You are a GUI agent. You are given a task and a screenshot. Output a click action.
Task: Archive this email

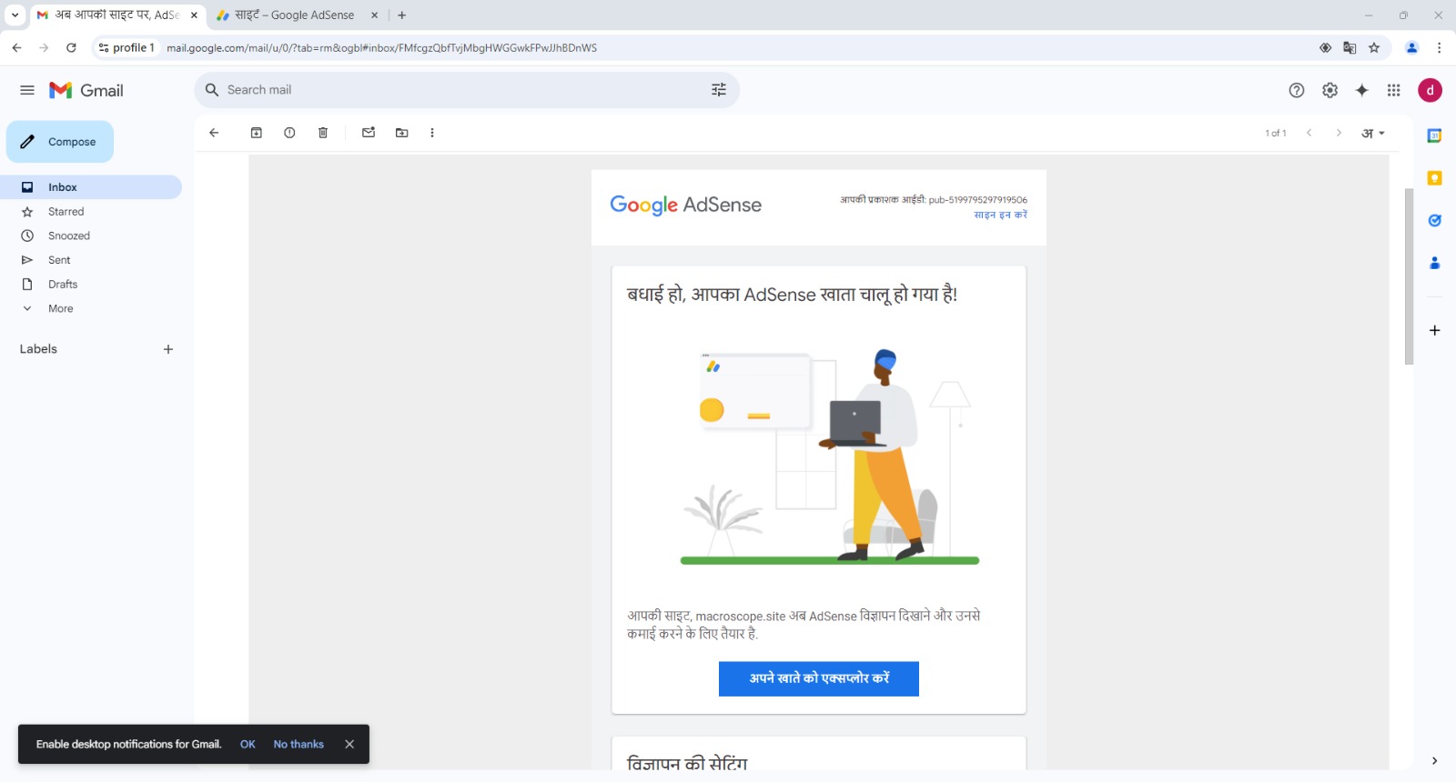coord(257,133)
